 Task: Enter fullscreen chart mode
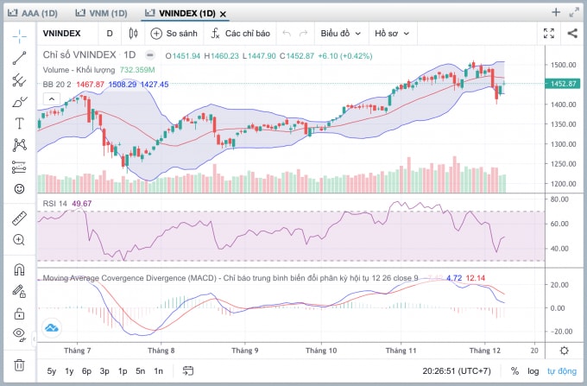[x=549, y=34]
